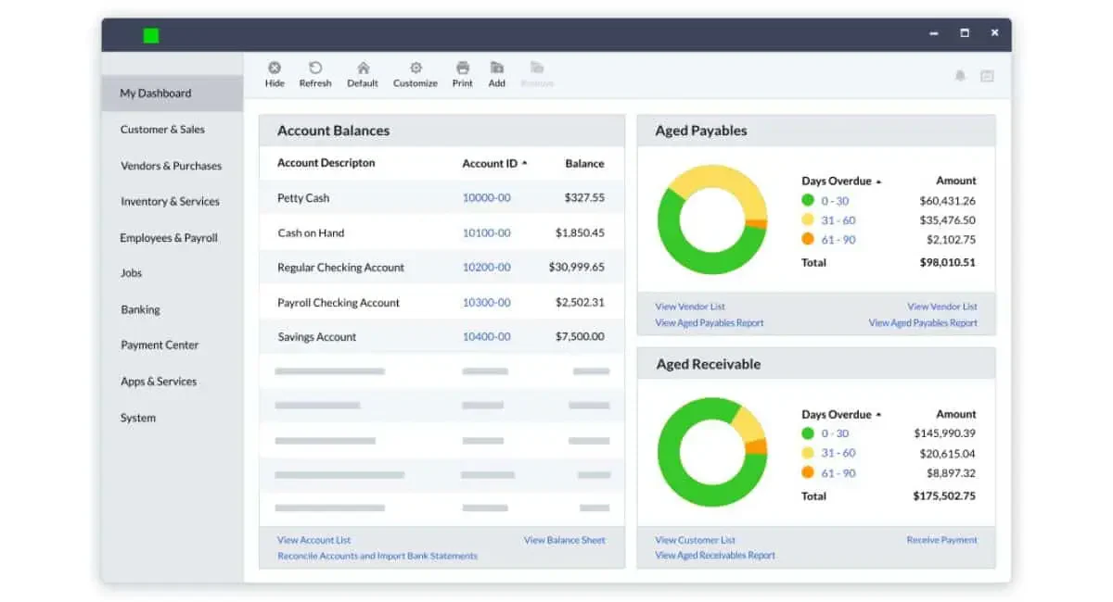The image size is (1113, 602).
Task: Click the green logo square in title bar
Action: tap(151, 35)
